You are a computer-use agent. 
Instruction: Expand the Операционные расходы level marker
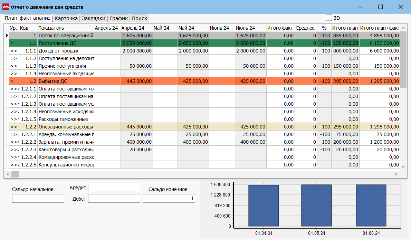point(14,127)
